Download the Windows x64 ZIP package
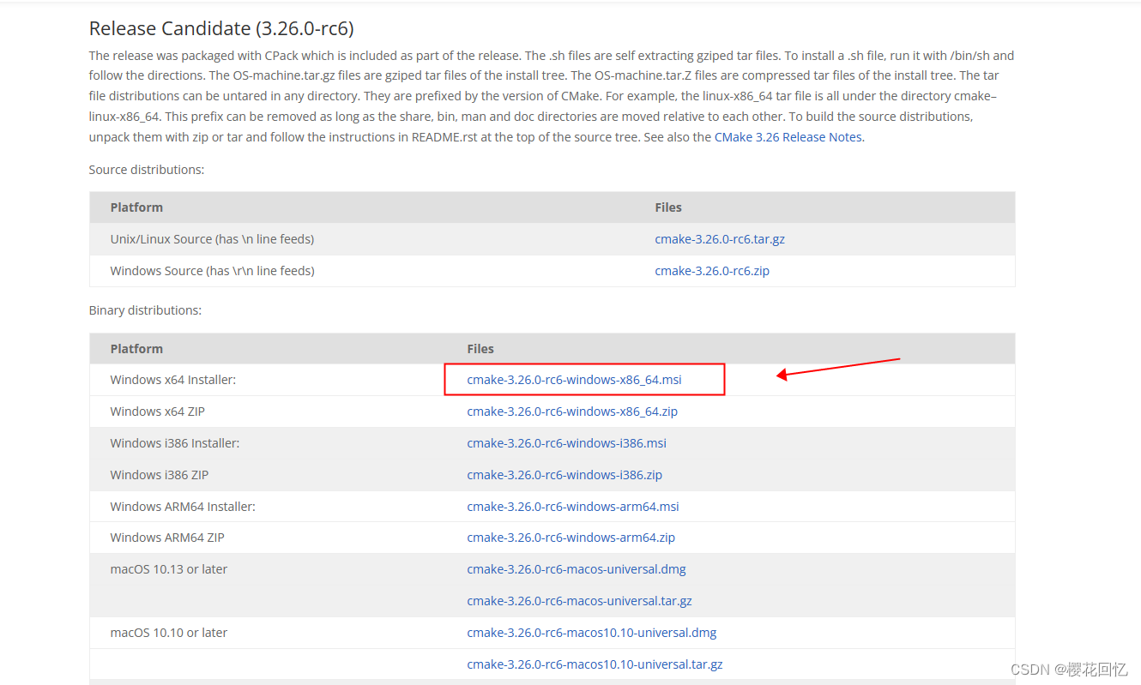 [x=572, y=411]
